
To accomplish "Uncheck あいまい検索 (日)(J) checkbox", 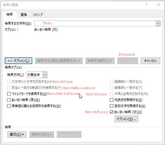I will (111, 112).
